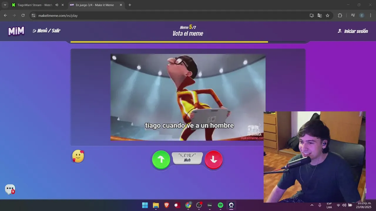Install app from address bar icon
This screenshot has height=211, width=376.
click(x=312, y=16)
